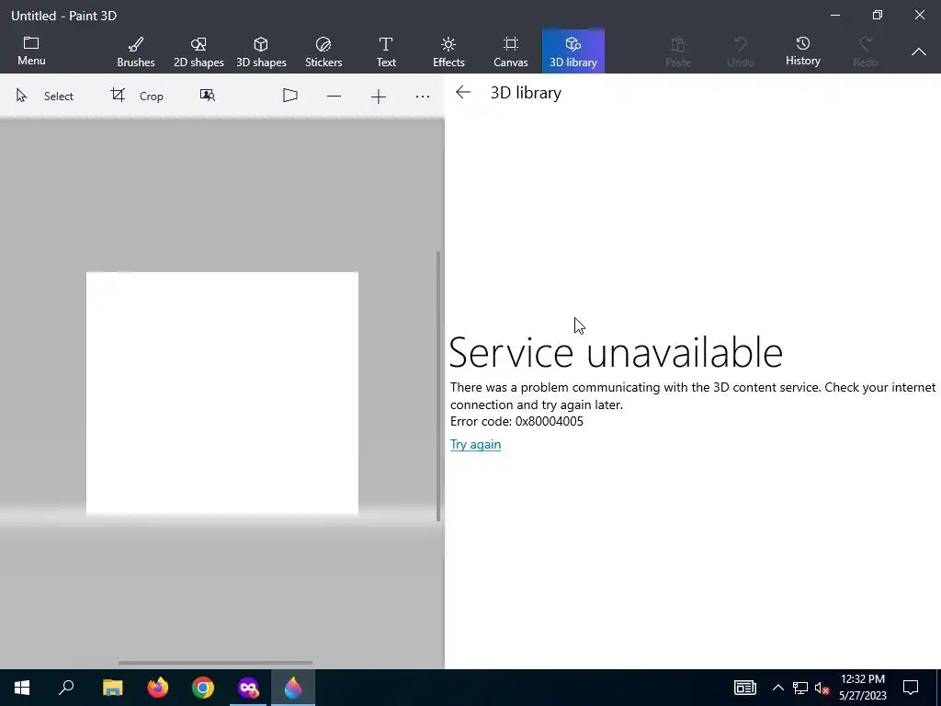Restore down the Paint 3D window
Viewport: 941px width, 706px height.
click(x=878, y=15)
